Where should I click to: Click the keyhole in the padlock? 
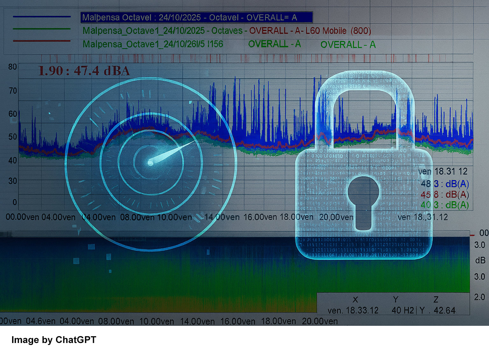(364, 200)
